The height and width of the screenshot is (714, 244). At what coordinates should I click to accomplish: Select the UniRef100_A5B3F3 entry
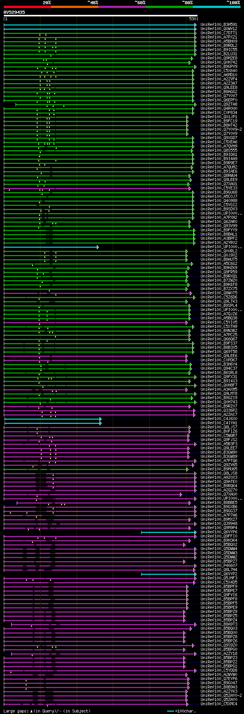pos(219,444)
